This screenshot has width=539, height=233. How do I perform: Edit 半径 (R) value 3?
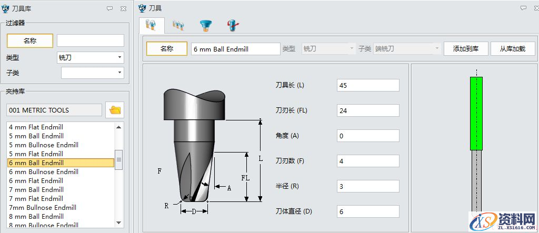pyautogui.click(x=368, y=186)
